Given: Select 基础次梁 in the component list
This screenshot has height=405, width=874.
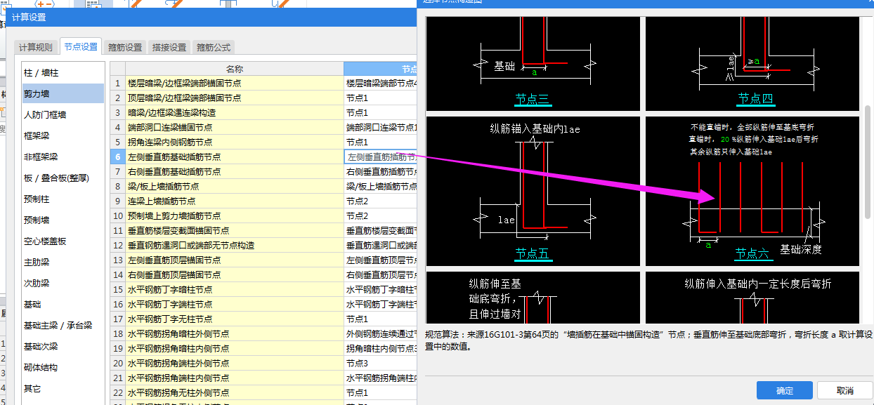Looking at the screenshot, I should click(x=63, y=346).
